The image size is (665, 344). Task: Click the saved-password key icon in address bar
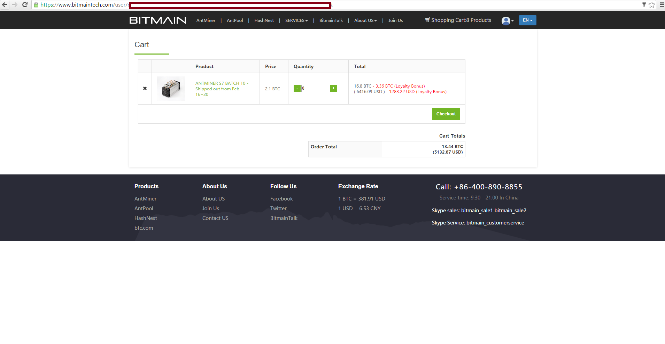644,5
